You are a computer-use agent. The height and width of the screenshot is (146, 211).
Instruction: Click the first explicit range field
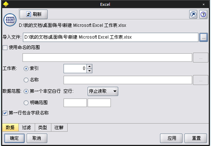(75, 103)
